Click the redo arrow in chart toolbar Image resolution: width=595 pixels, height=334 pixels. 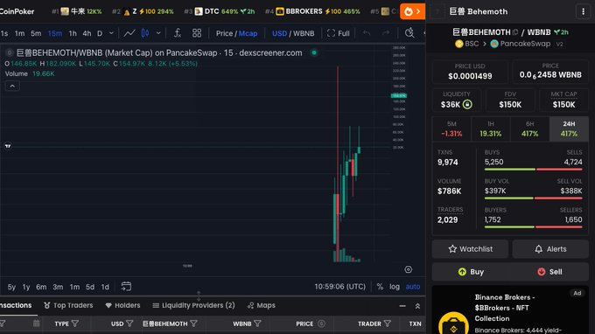tap(386, 33)
